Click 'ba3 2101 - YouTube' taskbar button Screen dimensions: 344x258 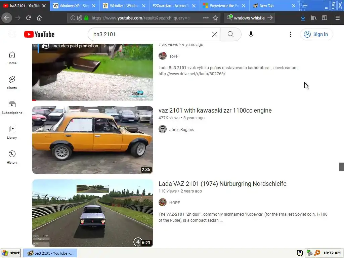(x=50, y=253)
